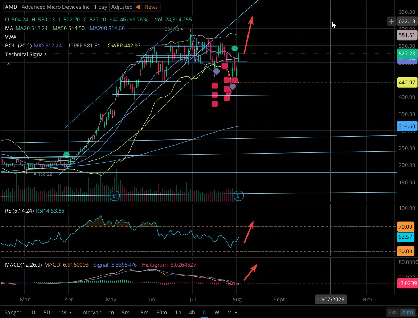The image size is (418, 318).
Task: Toggle Ext. extended hours
Action: [393, 313]
